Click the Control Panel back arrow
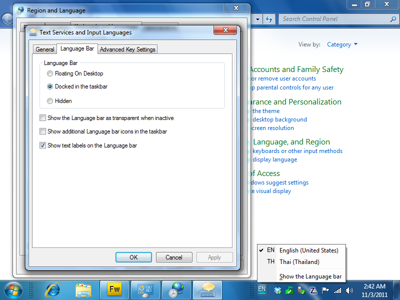Viewport: 400px width, 300px height. click(7, 19)
